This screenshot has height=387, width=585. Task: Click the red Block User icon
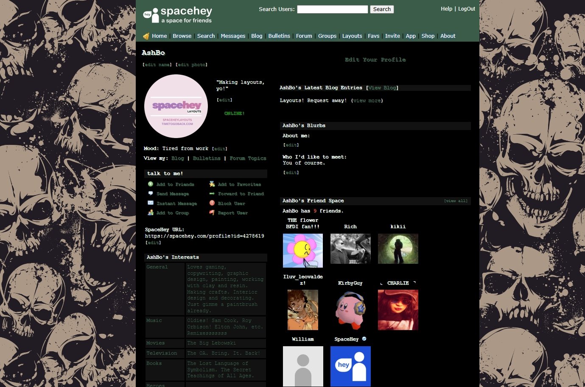pos(212,203)
